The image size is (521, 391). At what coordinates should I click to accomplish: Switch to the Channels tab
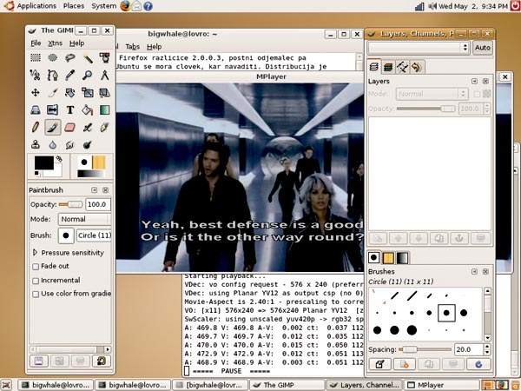click(388, 67)
